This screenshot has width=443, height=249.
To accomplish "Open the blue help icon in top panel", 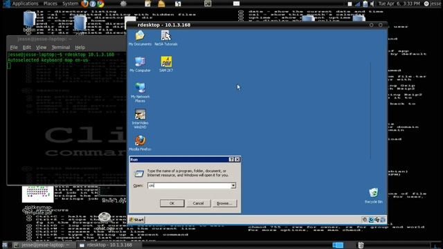I will (92, 4).
